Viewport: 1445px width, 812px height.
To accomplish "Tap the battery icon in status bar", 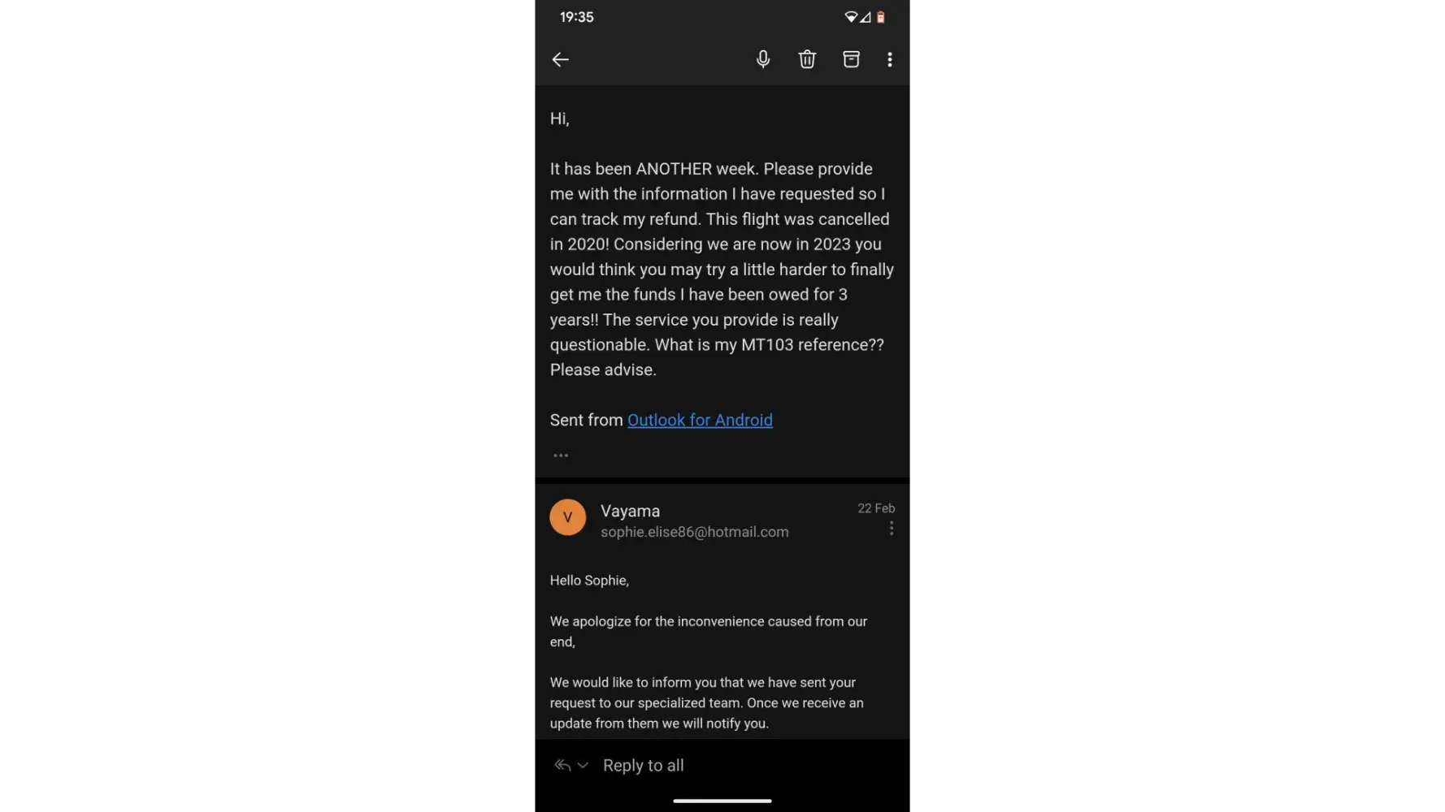I will pos(881,17).
